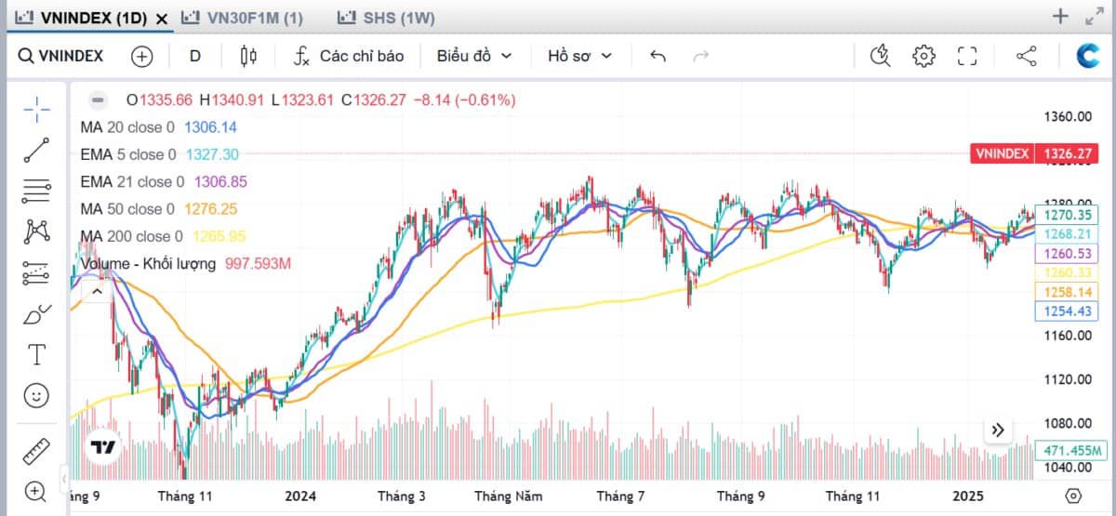Select the trend line drawing tool
The width and height of the screenshot is (1116, 516).
37,150
